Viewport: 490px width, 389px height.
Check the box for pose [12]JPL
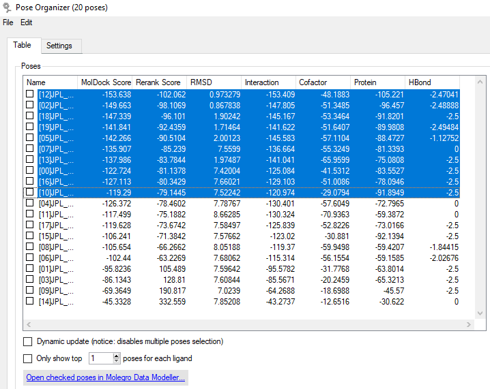click(30, 94)
